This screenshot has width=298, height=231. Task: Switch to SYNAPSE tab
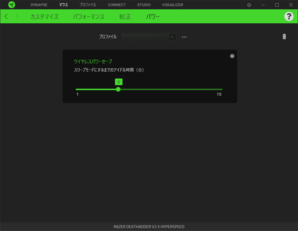click(39, 5)
